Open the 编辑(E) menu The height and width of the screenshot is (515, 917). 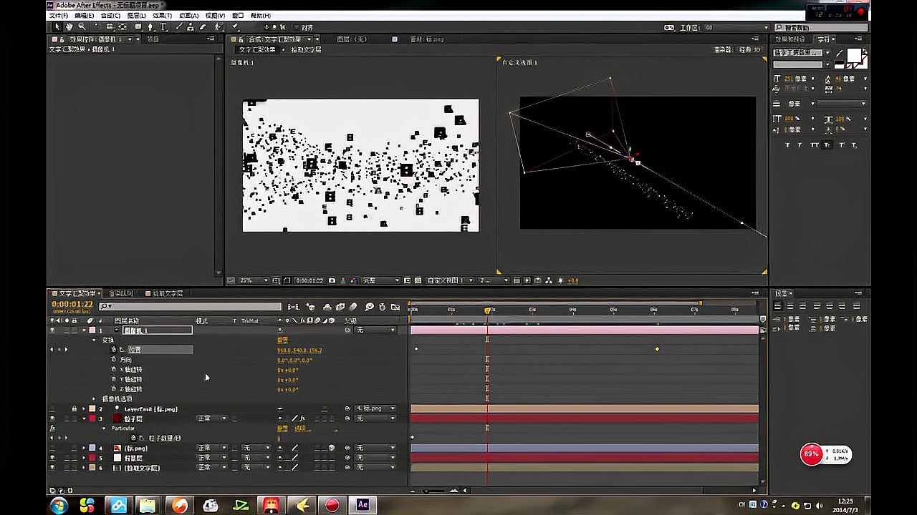point(85,15)
